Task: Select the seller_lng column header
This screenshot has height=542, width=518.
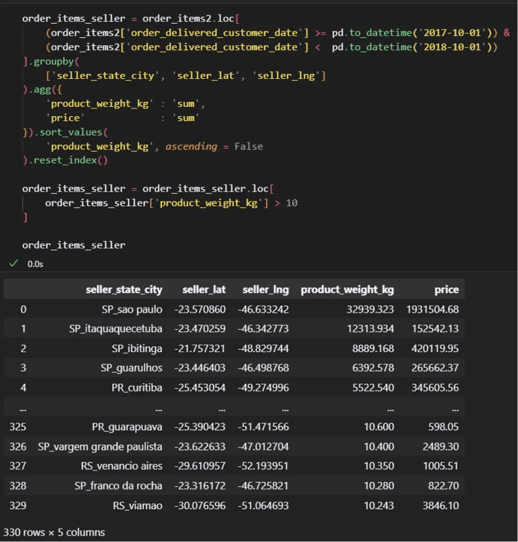Action: 266,290
